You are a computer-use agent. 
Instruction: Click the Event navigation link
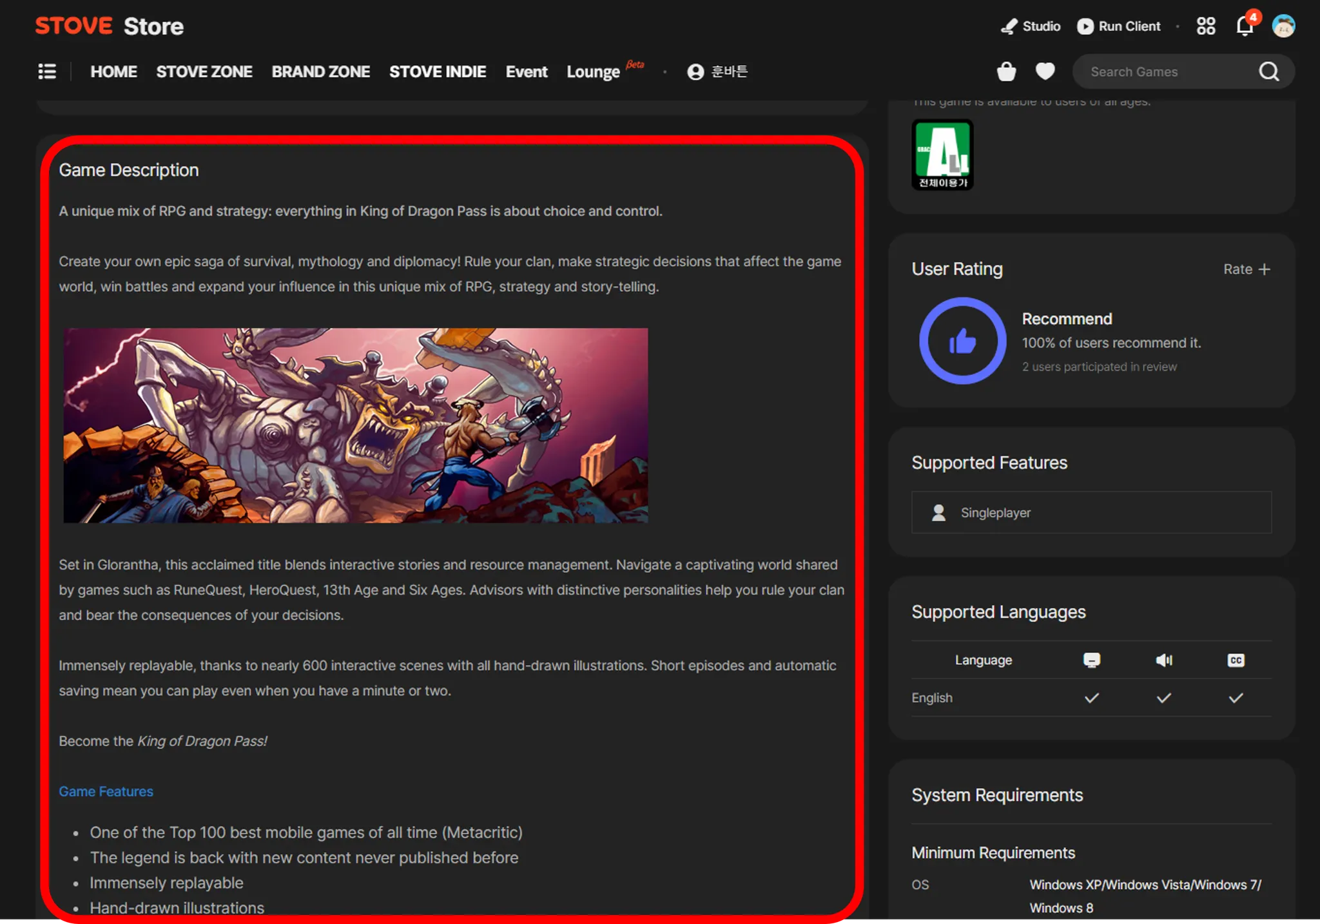(x=526, y=72)
